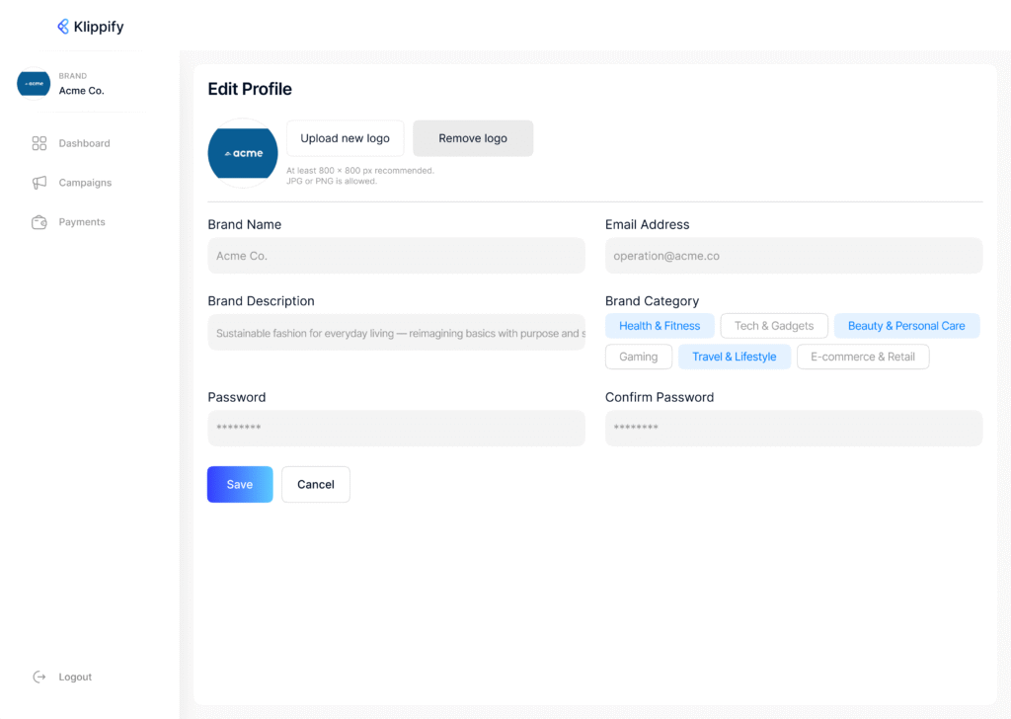Click the Payments wallet icon
The width and height of the screenshot is (1011, 719).
point(39,222)
